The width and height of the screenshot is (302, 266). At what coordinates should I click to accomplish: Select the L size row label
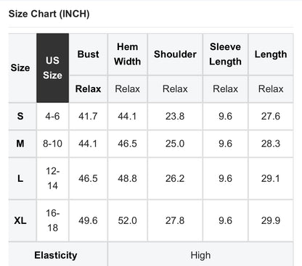click(20, 178)
